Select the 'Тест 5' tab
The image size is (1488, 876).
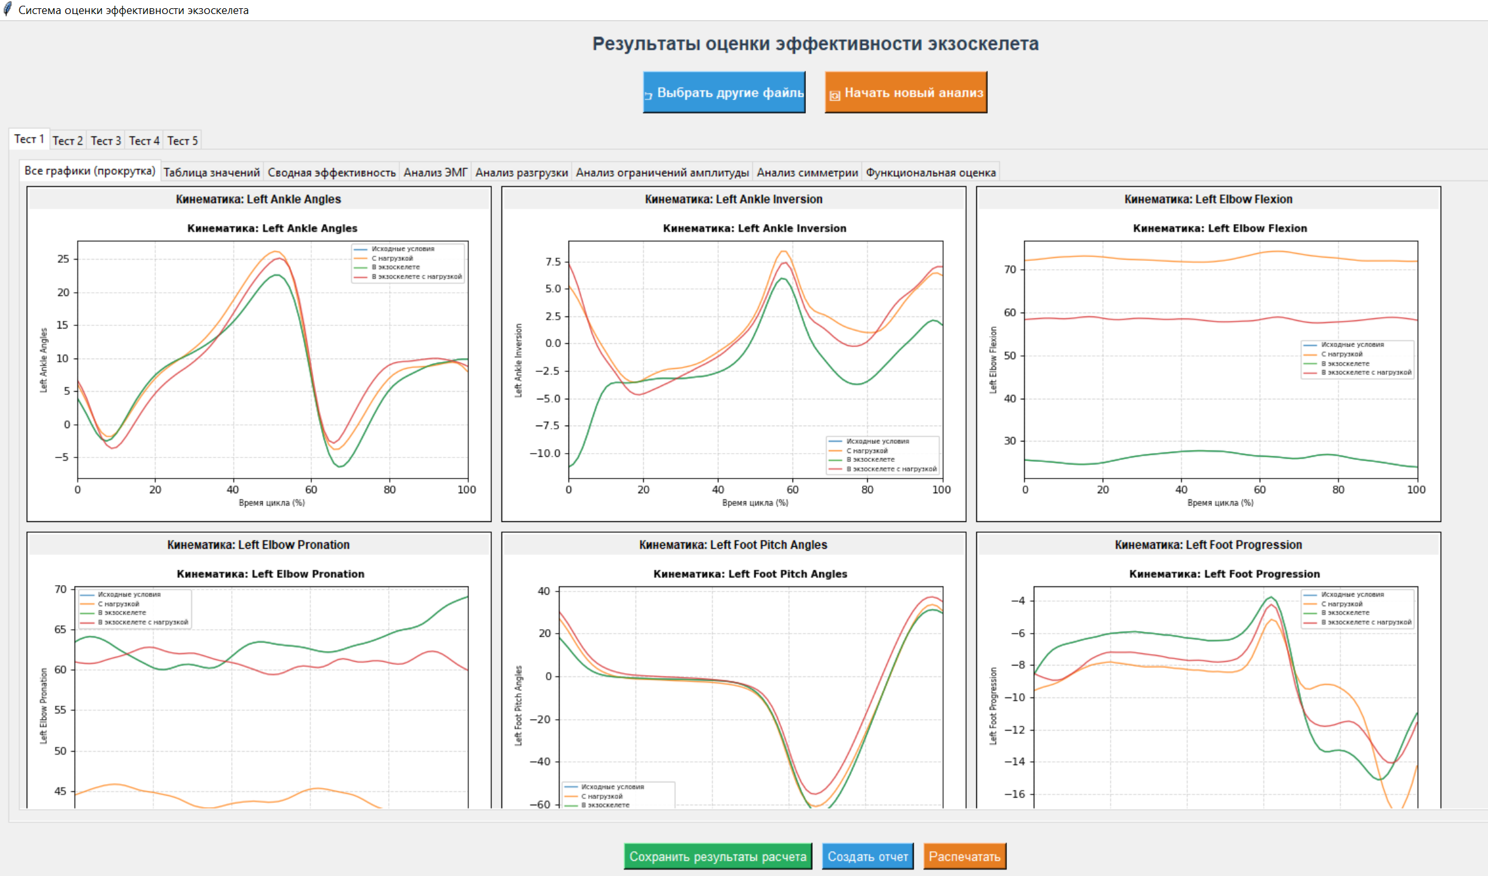182,141
